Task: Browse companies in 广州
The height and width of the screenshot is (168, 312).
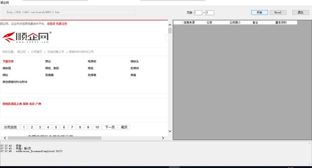Action: [x=38, y=104]
